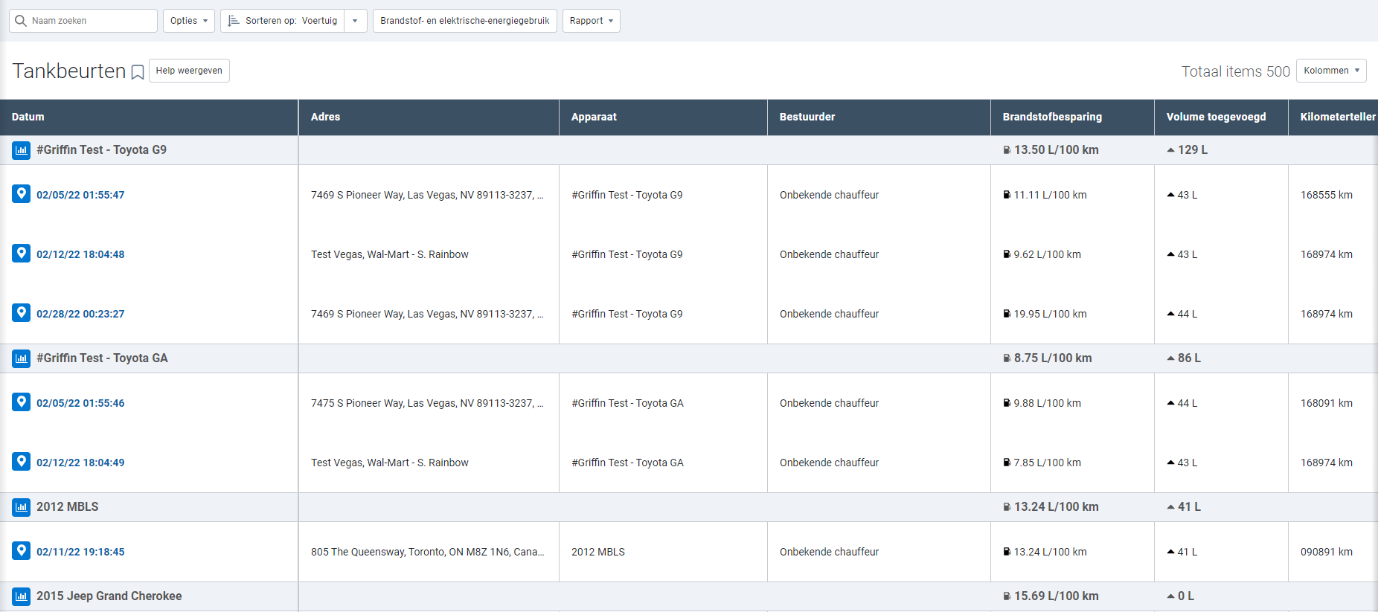Click map pin icon for 02/05/22 01:55:47

22,194
